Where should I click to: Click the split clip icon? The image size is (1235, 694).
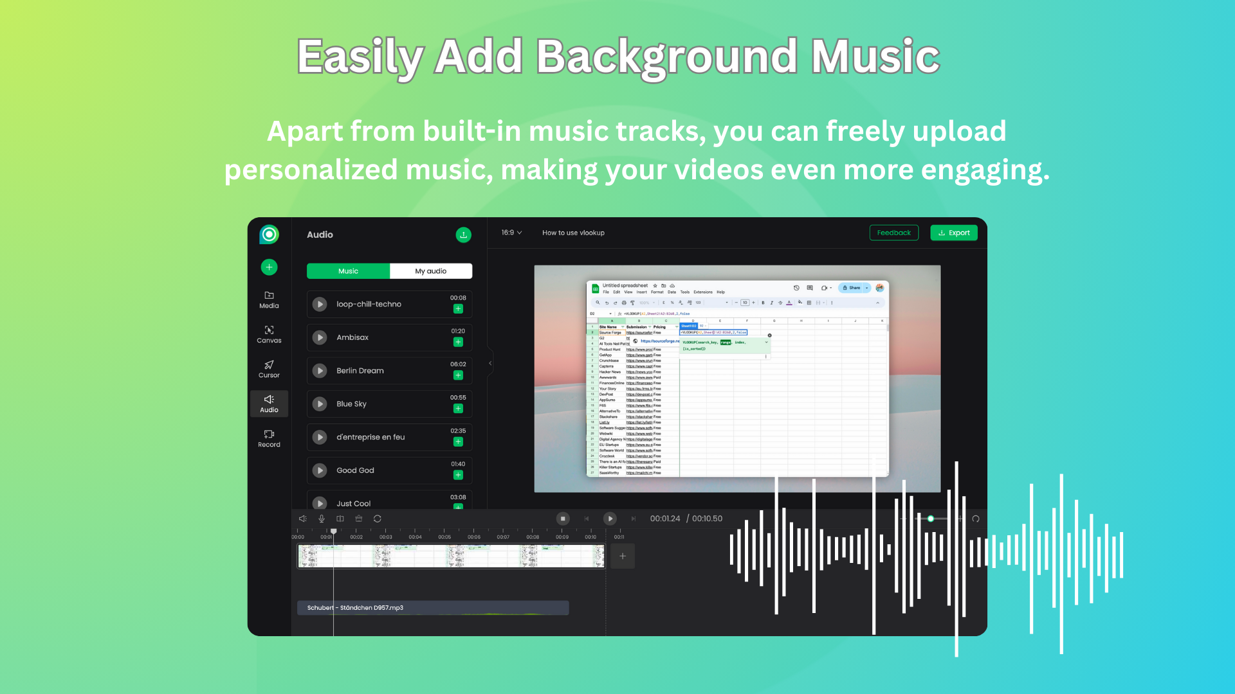pyautogui.click(x=340, y=519)
